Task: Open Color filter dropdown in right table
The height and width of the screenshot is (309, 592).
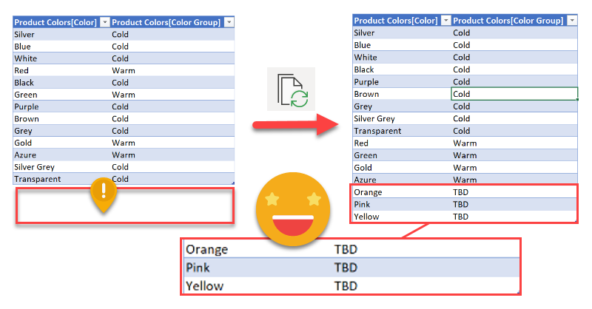Action: (444, 21)
